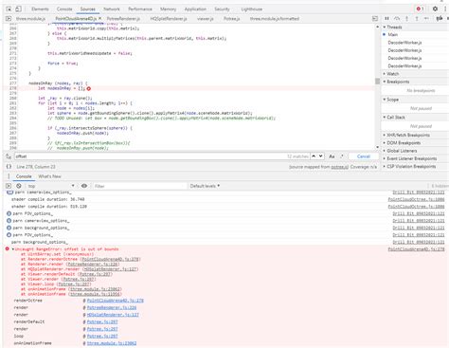Click the error icon on line 278
The image size is (449, 348).
(x=89, y=88)
